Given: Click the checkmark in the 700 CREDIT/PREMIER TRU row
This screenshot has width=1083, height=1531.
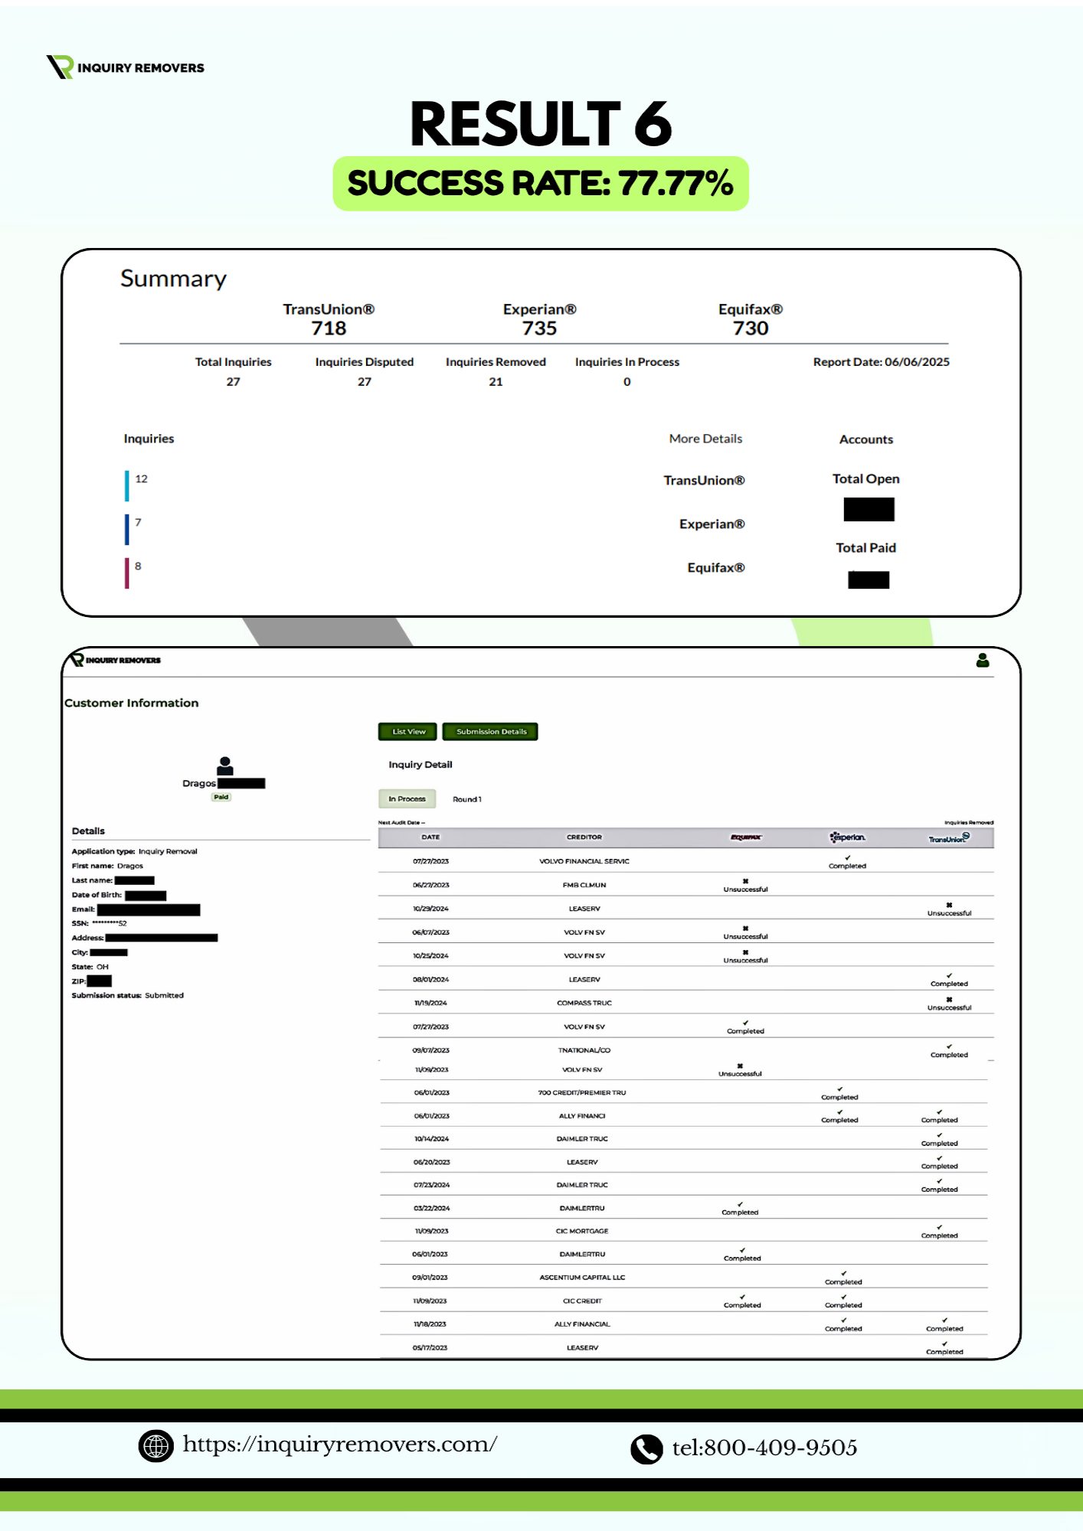Looking at the screenshot, I should [839, 1089].
